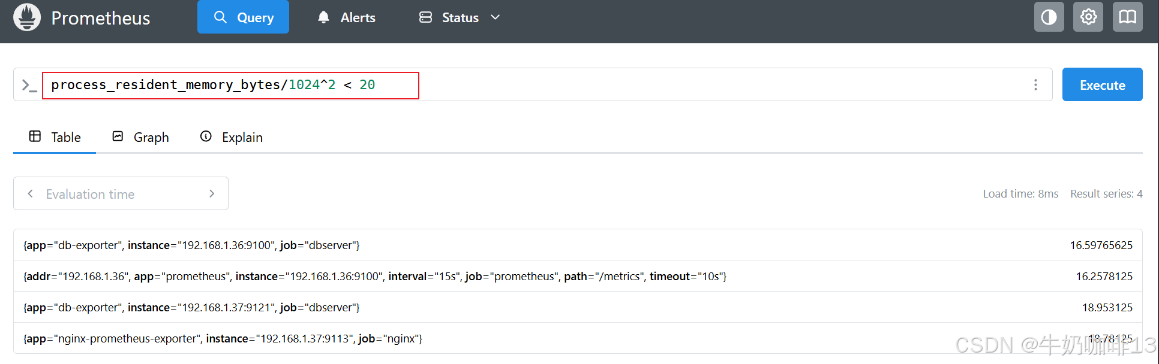The width and height of the screenshot is (1159, 364).
Task: Open the Query page
Action: [243, 17]
